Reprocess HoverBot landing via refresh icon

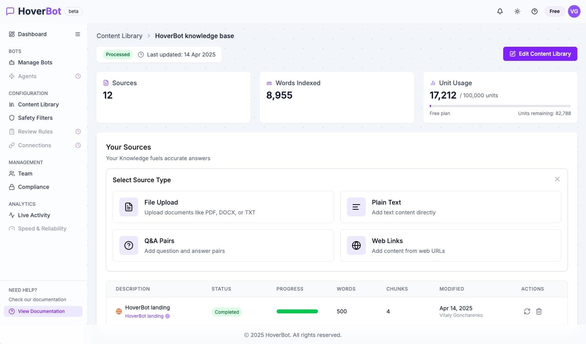[527, 311]
